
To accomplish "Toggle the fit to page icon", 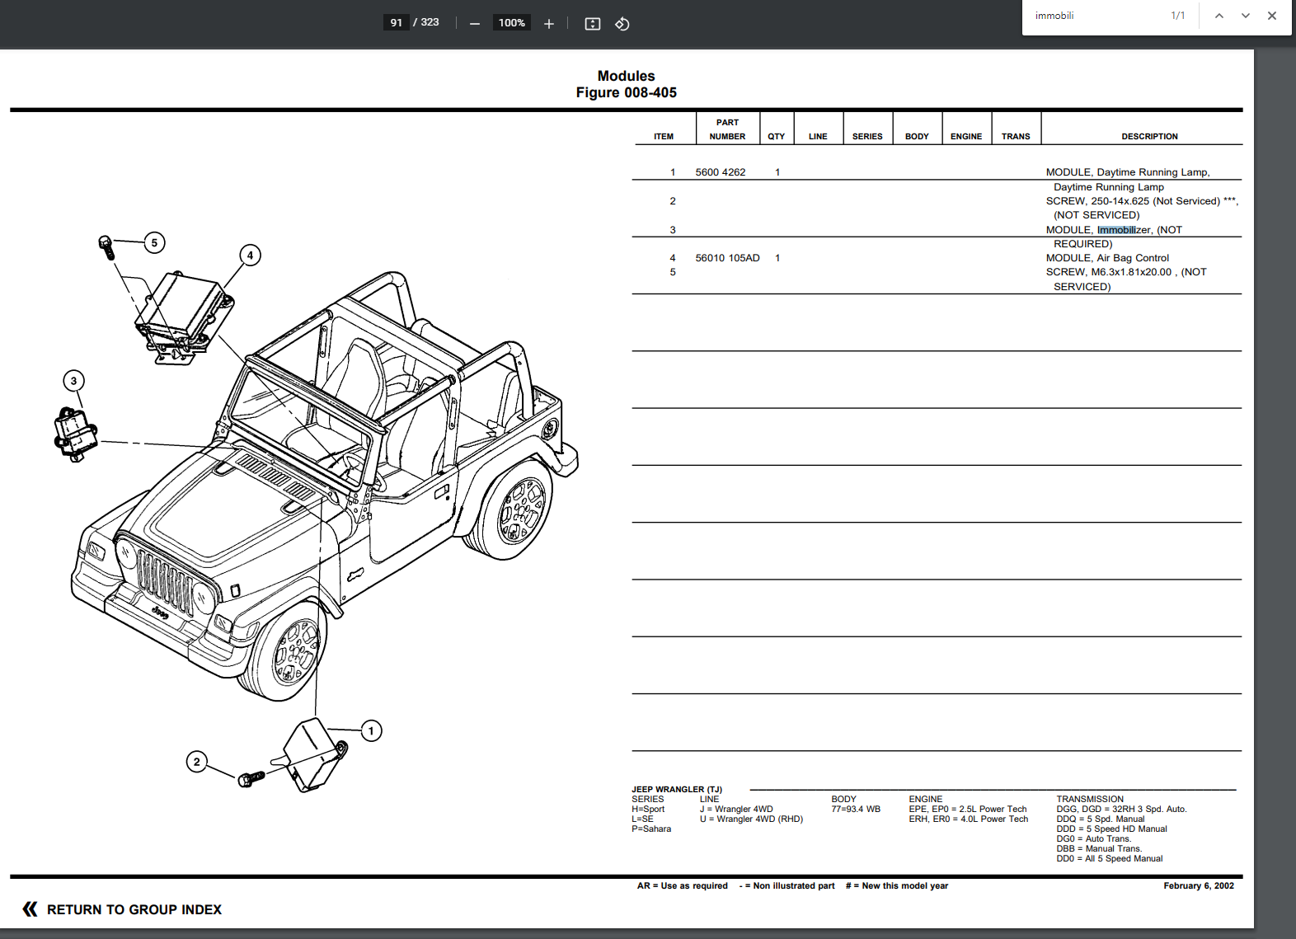I will (592, 24).
